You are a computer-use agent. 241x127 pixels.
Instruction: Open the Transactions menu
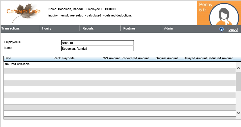(10, 29)
